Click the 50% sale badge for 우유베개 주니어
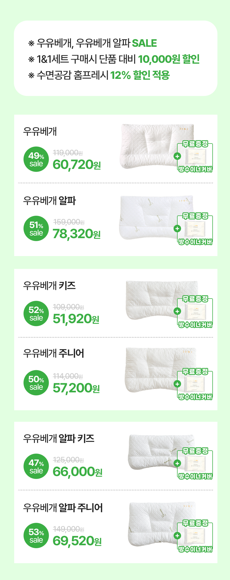230x580 pixels. pyautogui.click(x=36, y=383)
